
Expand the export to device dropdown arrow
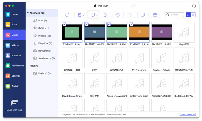click(x=83, y=15)
